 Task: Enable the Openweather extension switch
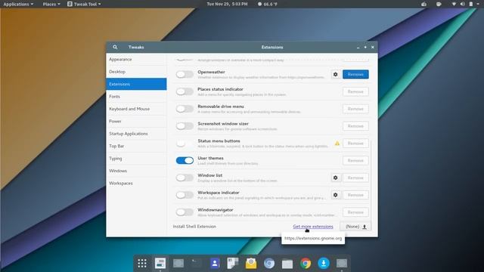(185, 74)
